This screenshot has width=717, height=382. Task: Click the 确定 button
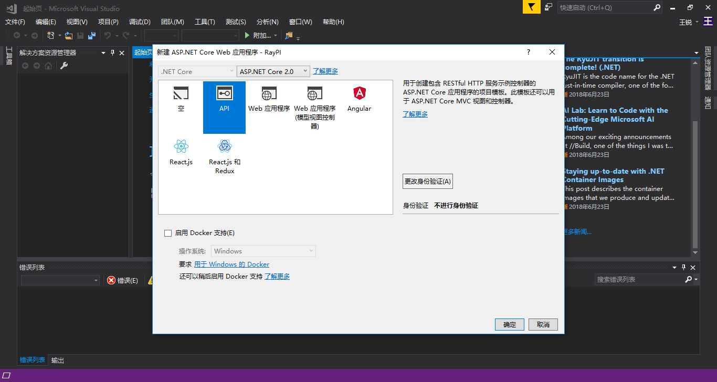509,324
